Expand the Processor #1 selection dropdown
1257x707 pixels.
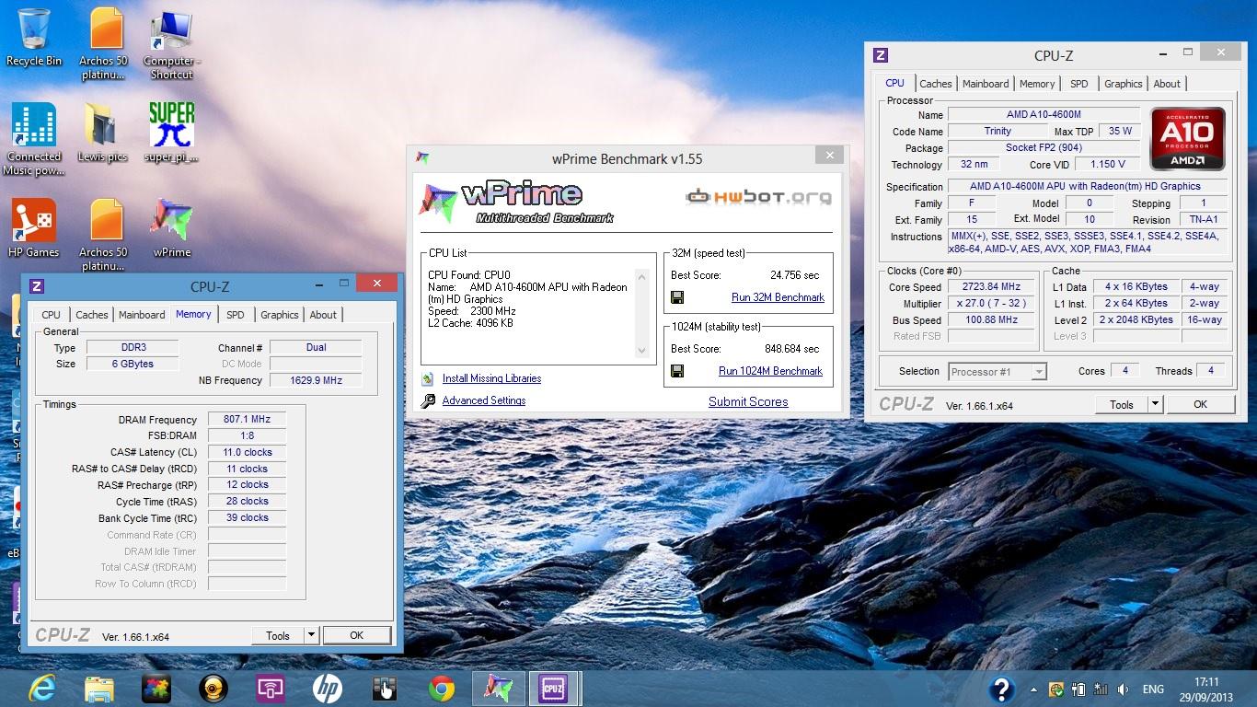(x=1039, y=372)
